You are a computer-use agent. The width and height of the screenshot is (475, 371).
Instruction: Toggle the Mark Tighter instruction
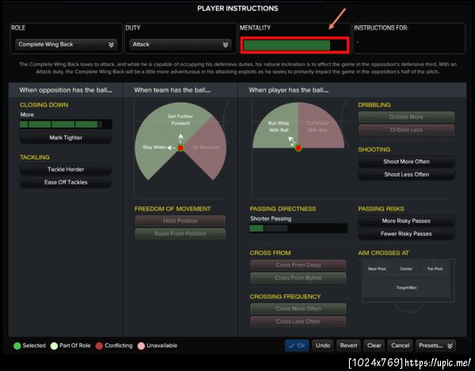coord(66,138)
